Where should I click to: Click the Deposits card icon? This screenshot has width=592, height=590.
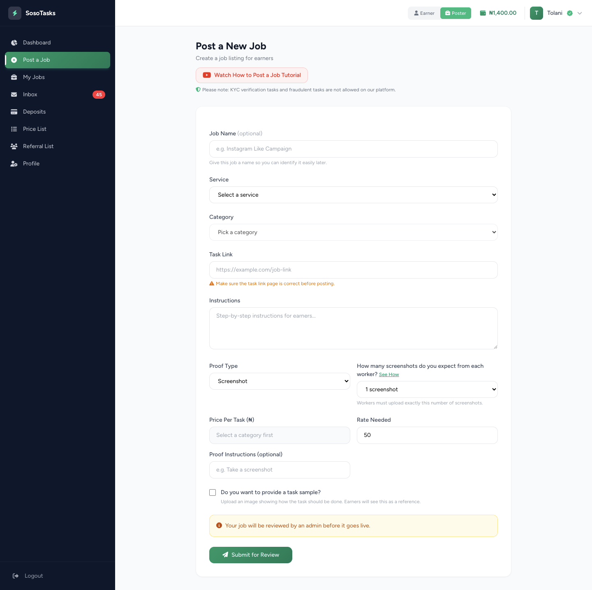(14, 112)
